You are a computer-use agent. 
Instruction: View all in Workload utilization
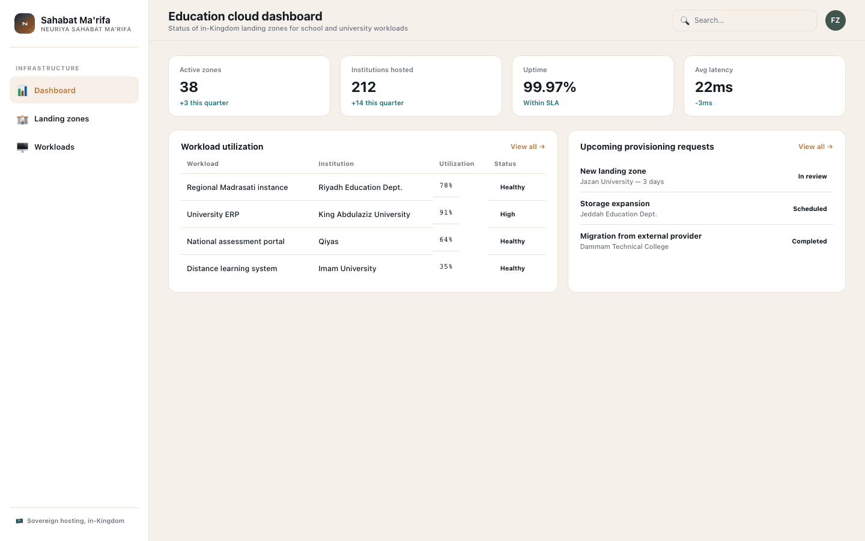(x=527, y=147)
